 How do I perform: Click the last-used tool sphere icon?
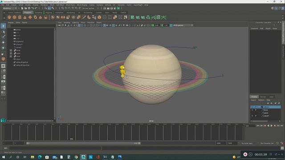point(3,59)
